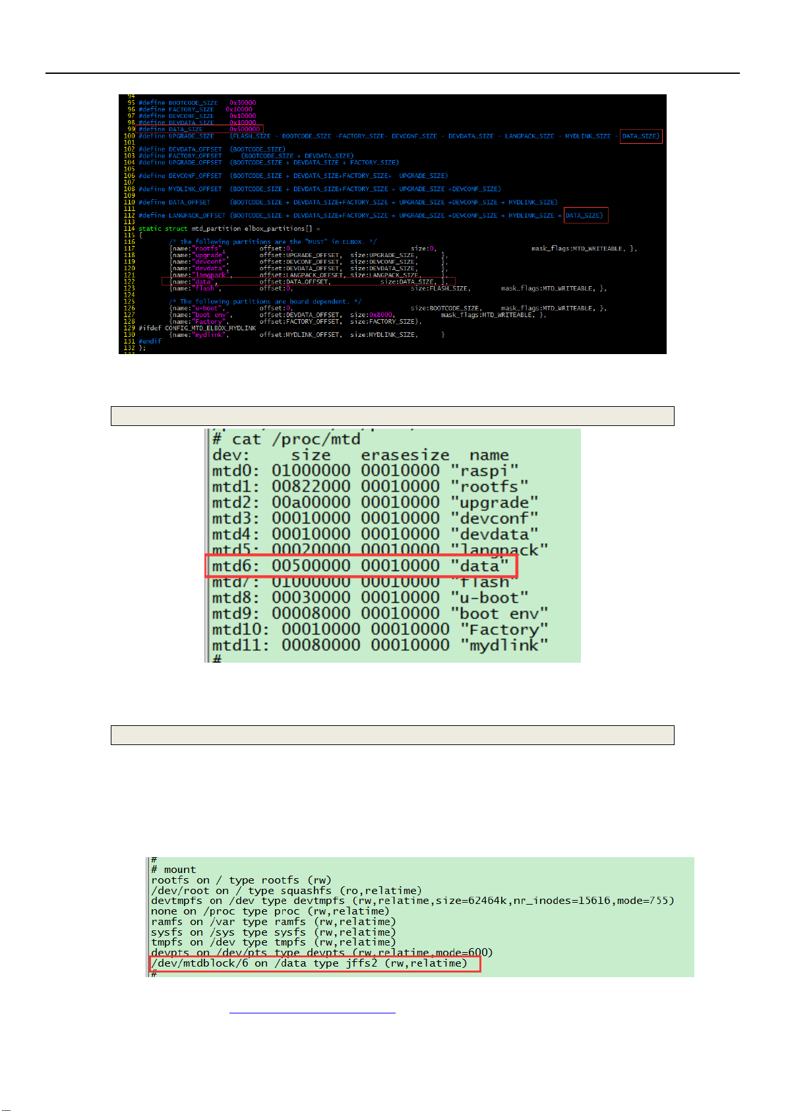
Task: Click the "#define DEVCONF_OFFSET" code line
Action: click(293, 176)
